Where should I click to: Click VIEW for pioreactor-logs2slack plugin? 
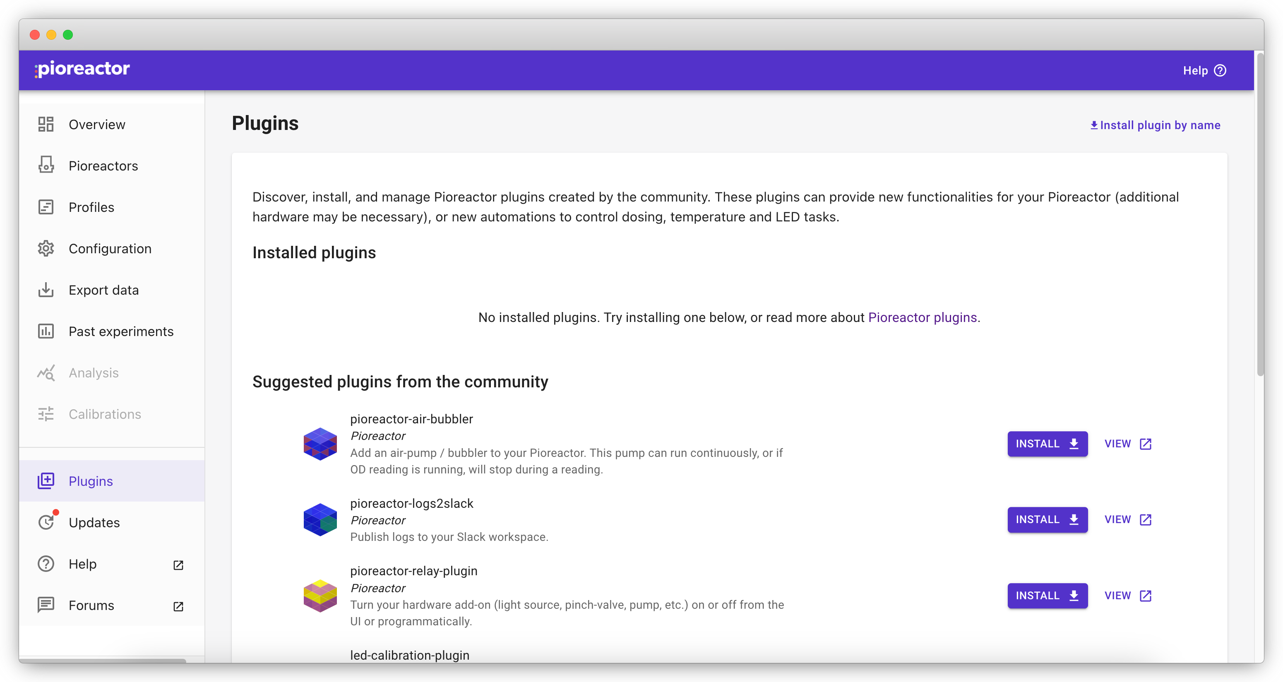point(1126,519)
